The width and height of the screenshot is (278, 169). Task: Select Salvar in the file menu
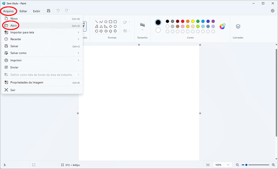[x=42, y=46]
